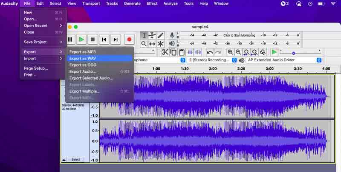Click the recording meter microphone icon

click(x=172, y=35)
